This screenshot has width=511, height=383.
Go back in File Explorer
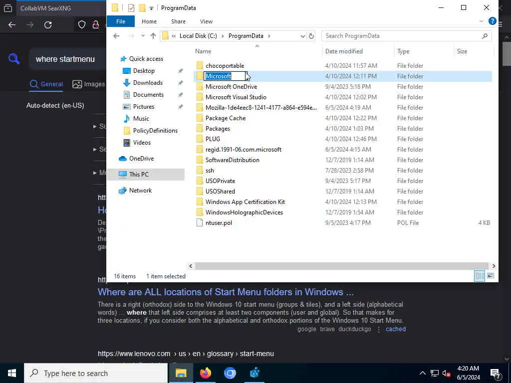(116, 36)
